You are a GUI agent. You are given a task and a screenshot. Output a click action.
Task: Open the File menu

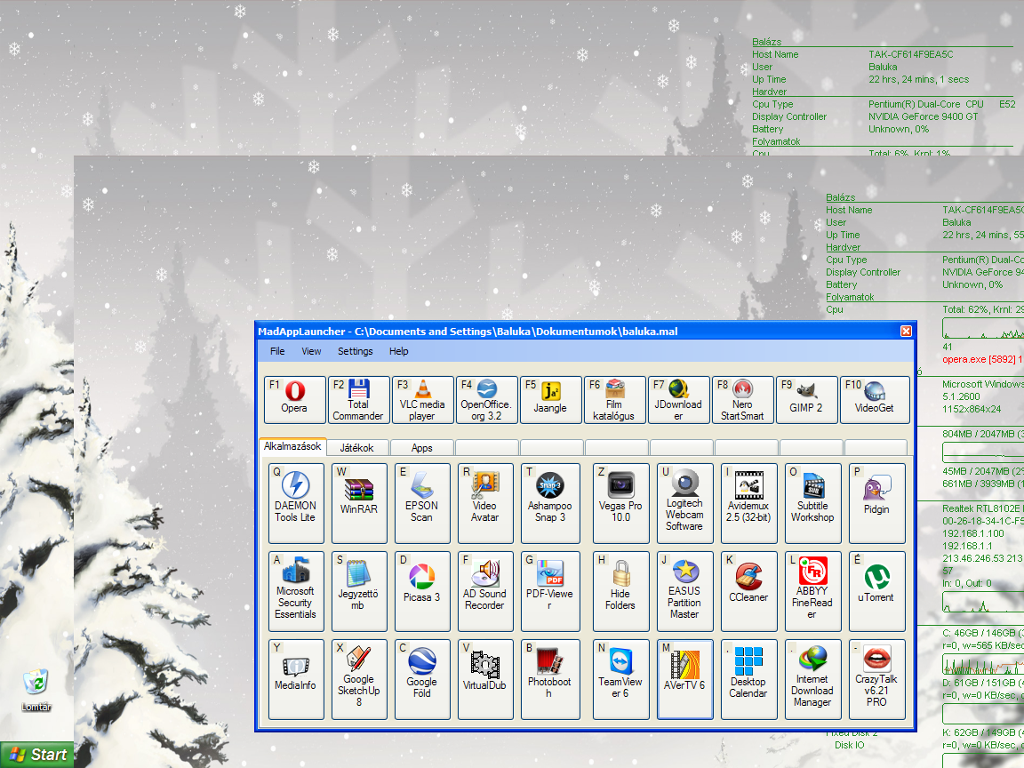point(277,351)
